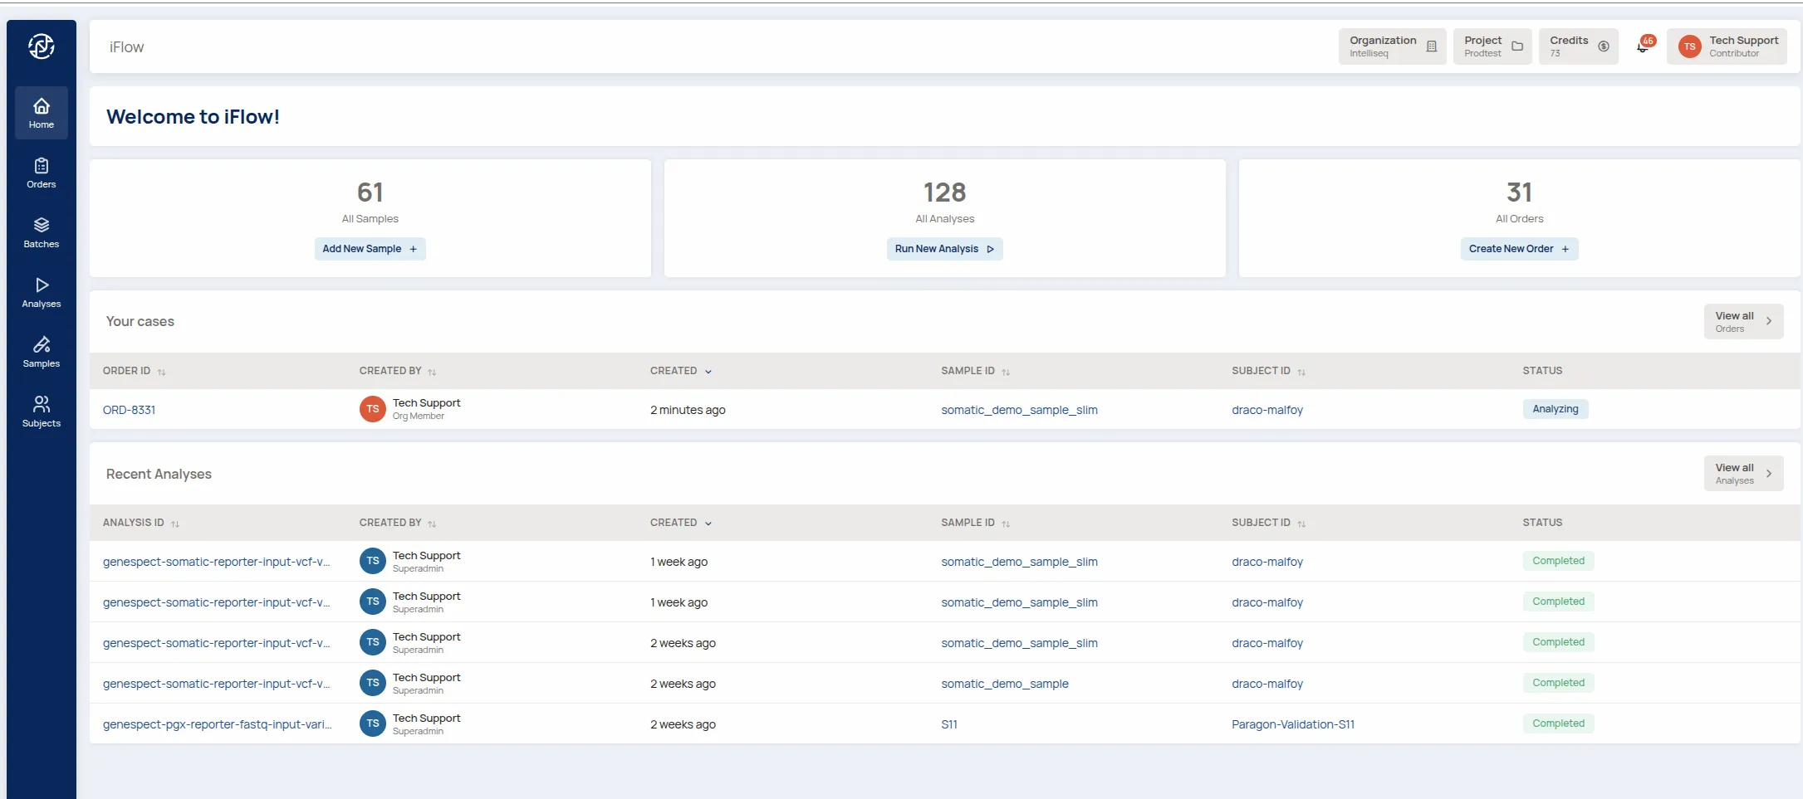
Task: Sort Recent Analyses by Created By
Action: point(398,523)
